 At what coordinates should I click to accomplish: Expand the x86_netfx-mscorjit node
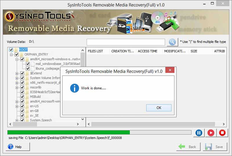pyautogui.click(x=17, y=83)
